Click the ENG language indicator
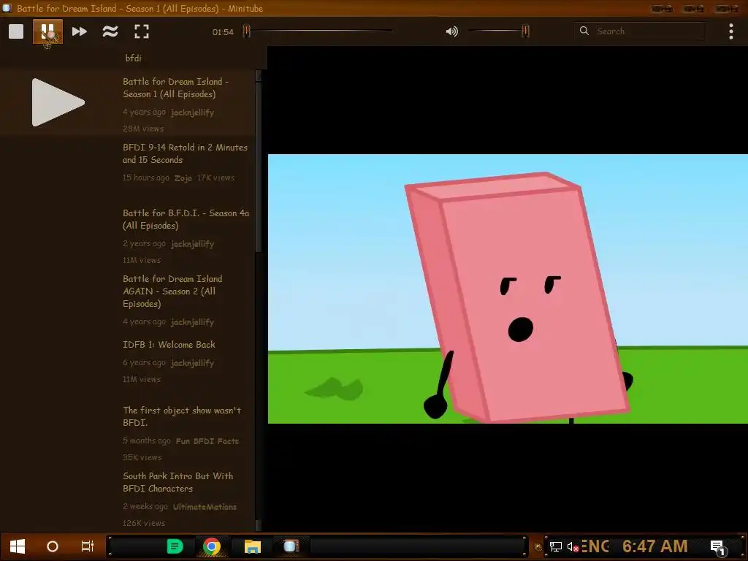 [595, 546]
